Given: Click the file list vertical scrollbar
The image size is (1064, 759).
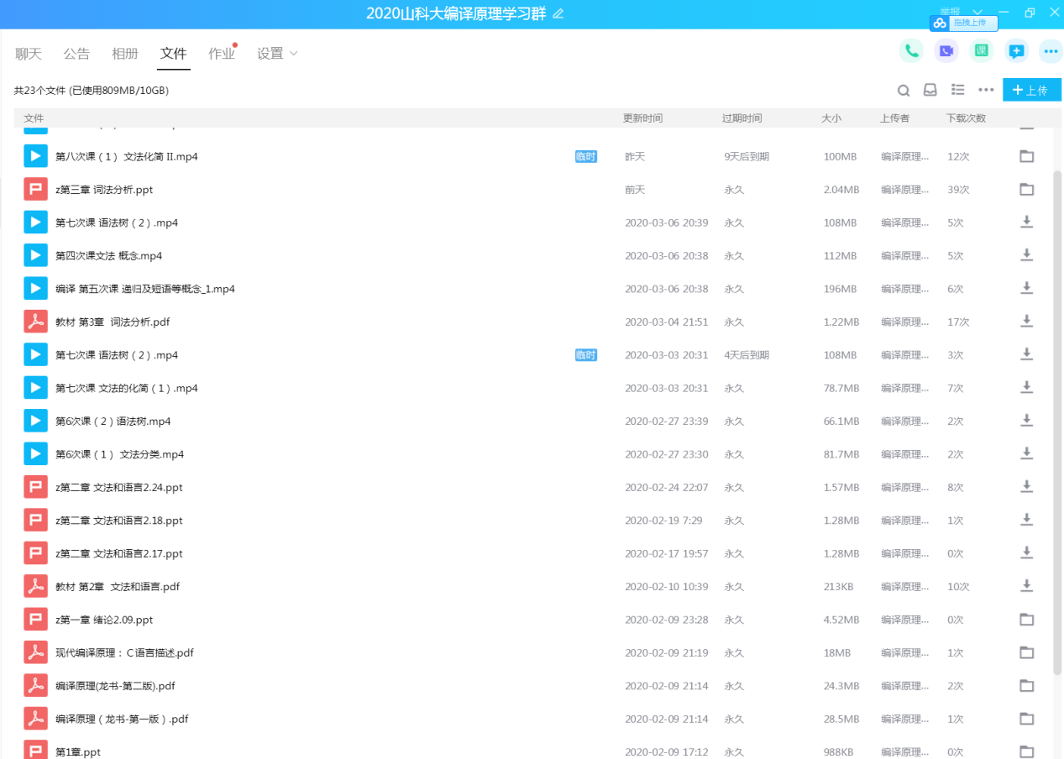Looking at the screenshot, I should (1057, 420).
